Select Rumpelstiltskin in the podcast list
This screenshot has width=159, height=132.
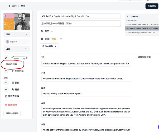click(x=133, y=20)
